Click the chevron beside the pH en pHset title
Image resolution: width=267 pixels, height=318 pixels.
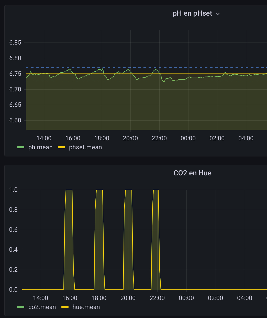[218, 14]
